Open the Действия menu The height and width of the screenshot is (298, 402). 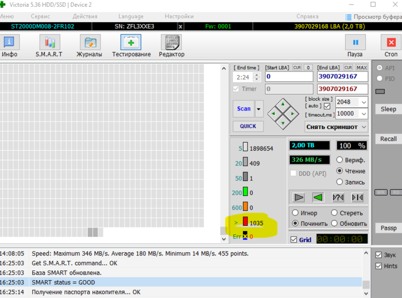tap(85, 17)
